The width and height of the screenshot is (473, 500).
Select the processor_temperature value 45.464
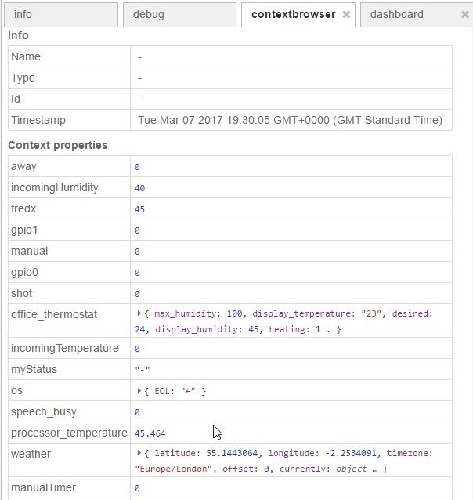150,433
